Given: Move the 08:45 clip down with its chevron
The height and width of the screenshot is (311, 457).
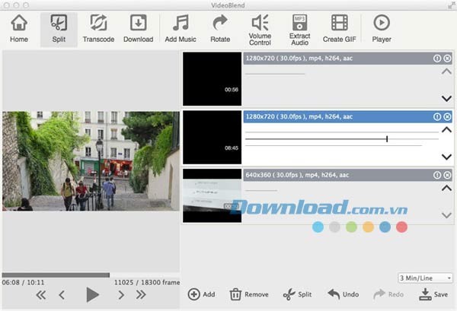Looking at the screenshot, I should pos(446,157).
